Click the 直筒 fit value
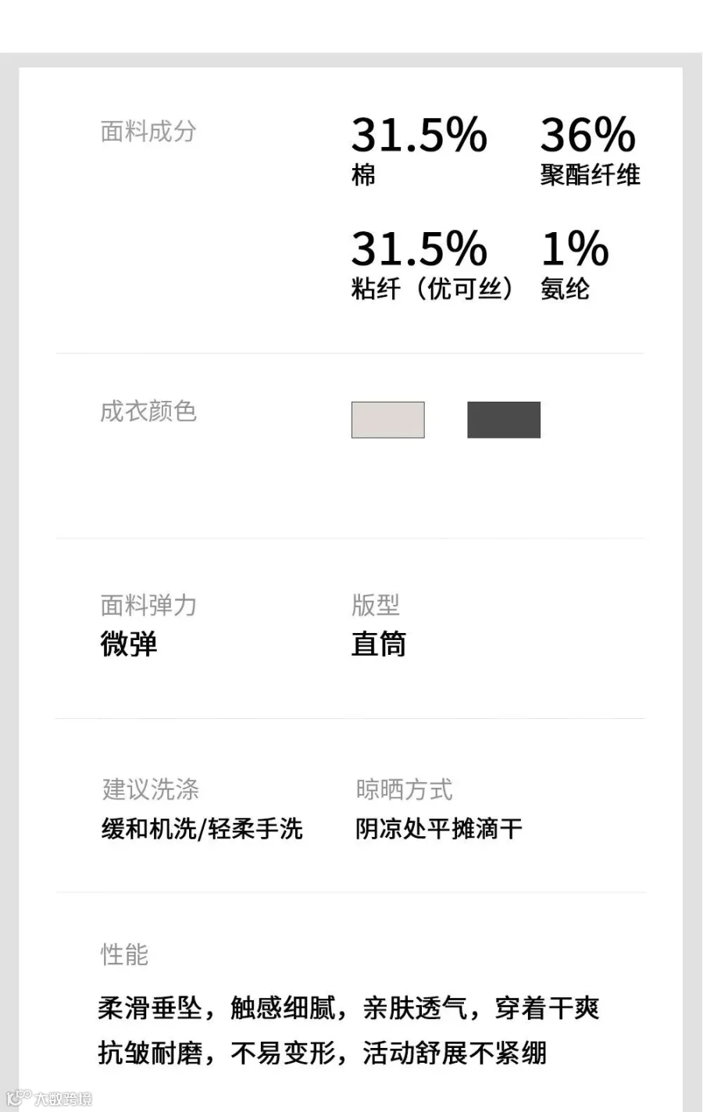 (379, 644)
